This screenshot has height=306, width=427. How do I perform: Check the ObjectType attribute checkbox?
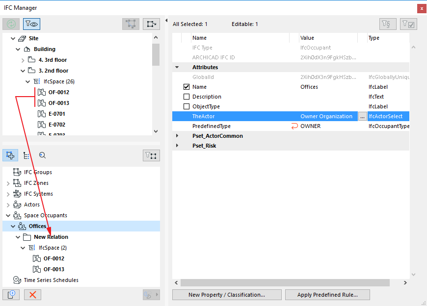tap(187, 106)
